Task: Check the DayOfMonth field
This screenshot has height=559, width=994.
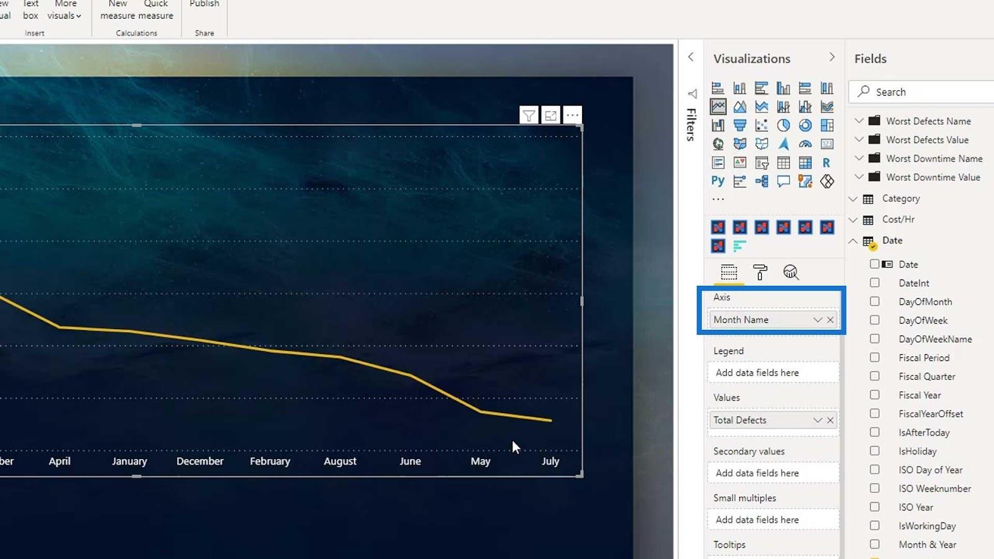Action: [875, 301]
